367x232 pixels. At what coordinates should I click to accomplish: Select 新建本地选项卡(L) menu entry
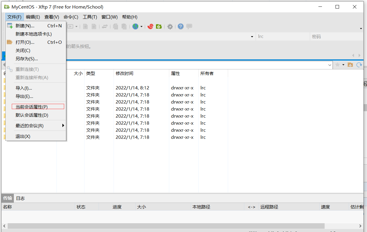pyautogui.click(x=36, y=34)
